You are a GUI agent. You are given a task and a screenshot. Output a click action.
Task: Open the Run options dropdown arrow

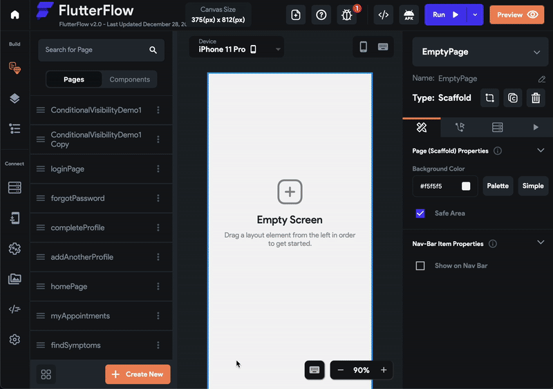tap(475, 15)
